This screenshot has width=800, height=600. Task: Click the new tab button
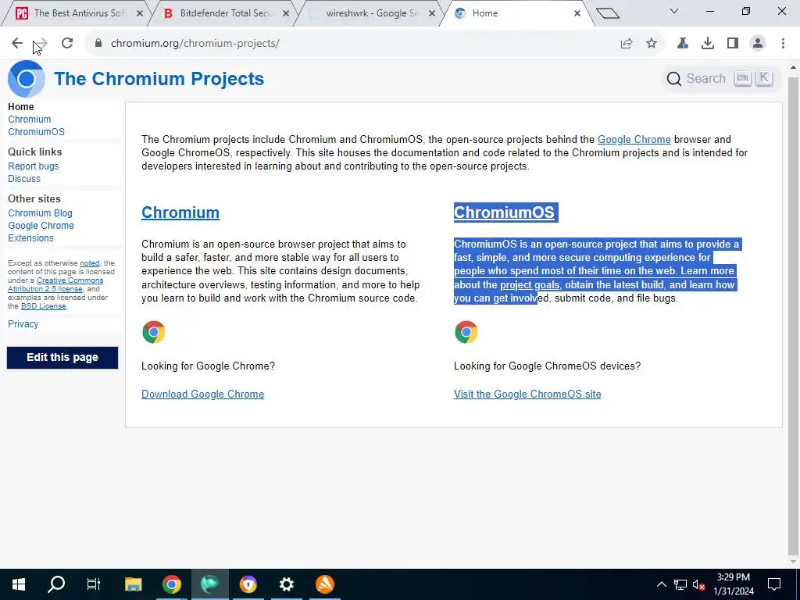(607, 13)
